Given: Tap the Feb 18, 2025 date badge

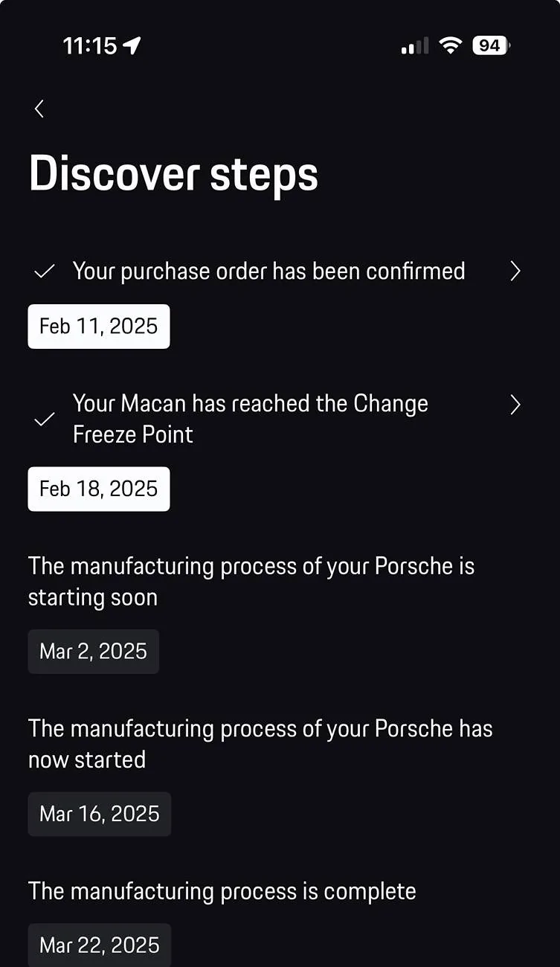Looking at the screenshot, I should click(99, 489).
